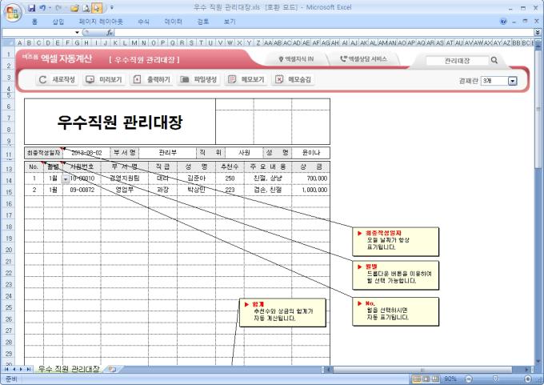This screenshot has width=544, height=385.
Task: Go to next sheet tab arrow
Action: pos(21,369)
